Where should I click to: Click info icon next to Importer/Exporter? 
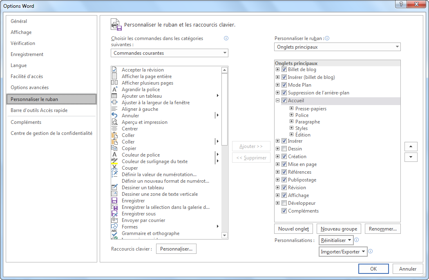pos(371,251)
